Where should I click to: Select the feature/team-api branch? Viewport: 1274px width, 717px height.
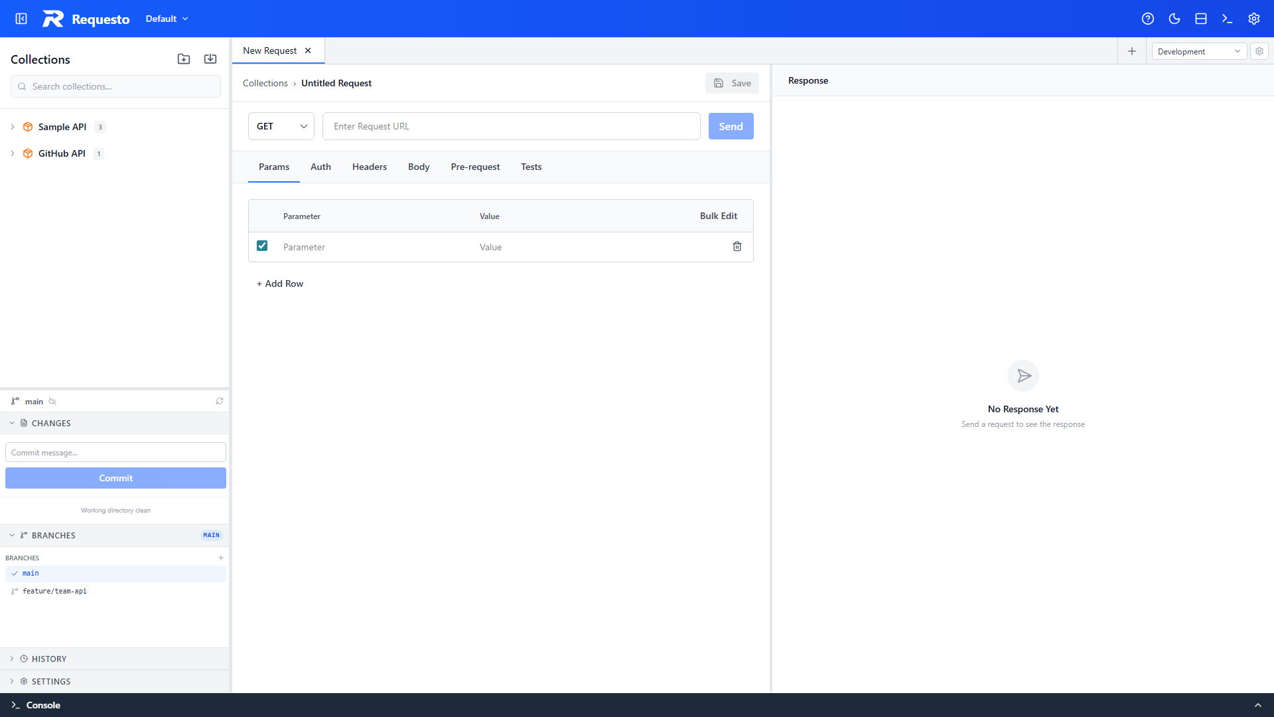click(x=115, y=591)
